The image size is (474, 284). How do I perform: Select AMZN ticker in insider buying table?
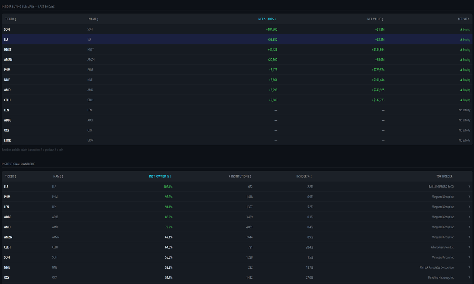pos(8,59)
